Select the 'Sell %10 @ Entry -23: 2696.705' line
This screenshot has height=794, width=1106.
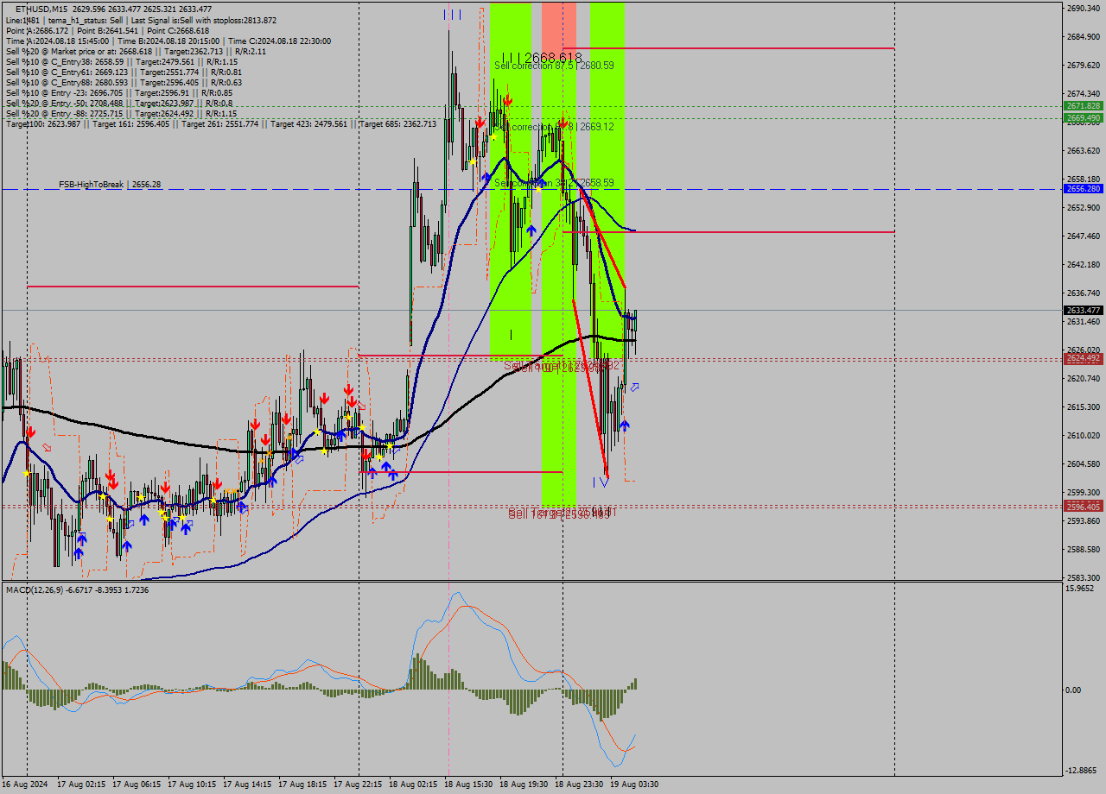tap(119, 92)
